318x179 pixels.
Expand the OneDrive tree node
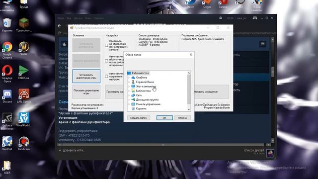click(129, 78)
